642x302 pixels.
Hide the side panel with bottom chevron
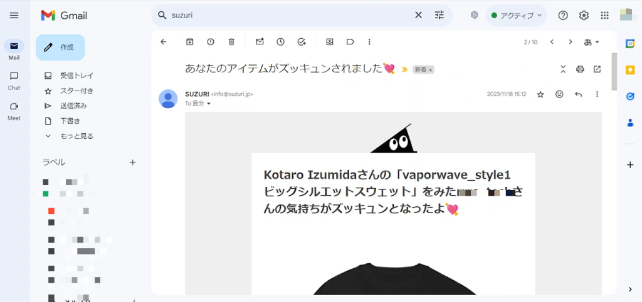click(x=630, y=289)
